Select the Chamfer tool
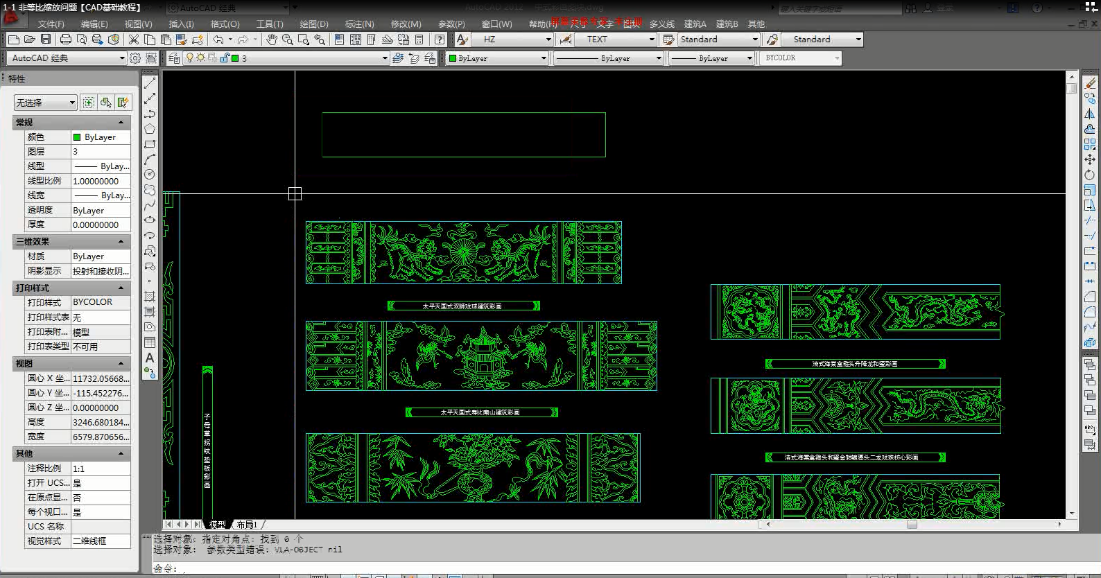The height and width of the screenshot is (578, 1101). point(1090,297)
